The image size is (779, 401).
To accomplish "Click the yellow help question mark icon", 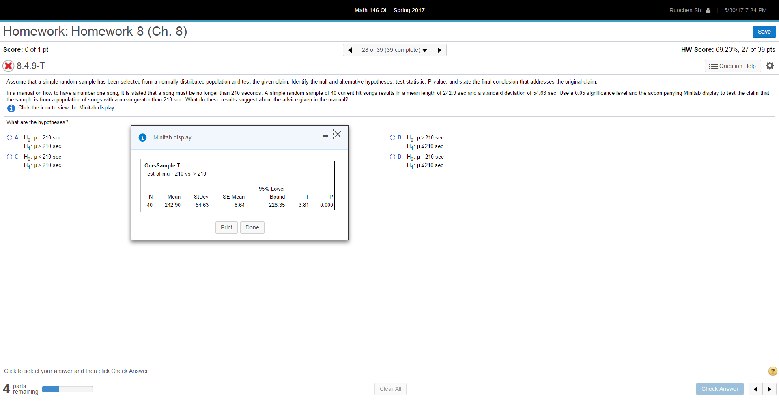I will point(773,371).
